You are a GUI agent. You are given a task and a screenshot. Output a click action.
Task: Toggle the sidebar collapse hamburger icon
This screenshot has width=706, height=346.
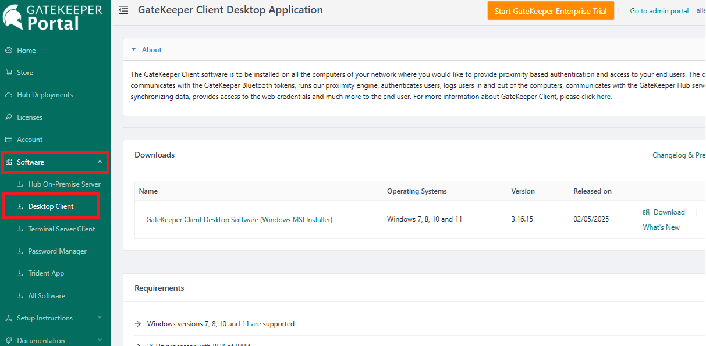[x=123, y=10]
